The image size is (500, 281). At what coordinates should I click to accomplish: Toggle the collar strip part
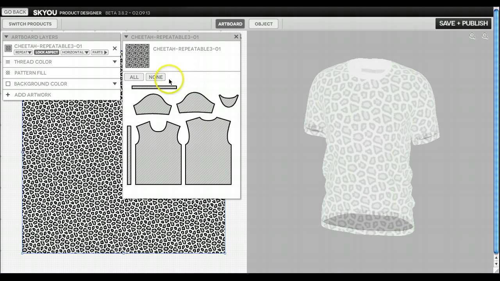[154, 87]
